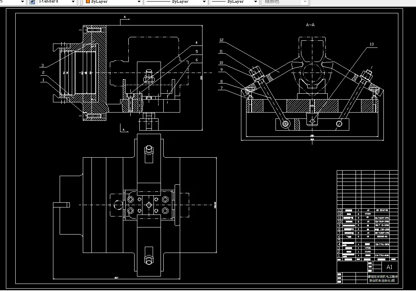Select row number 13 in the parts list
This screenshot has width=416, height=291.
pos(339,210)
